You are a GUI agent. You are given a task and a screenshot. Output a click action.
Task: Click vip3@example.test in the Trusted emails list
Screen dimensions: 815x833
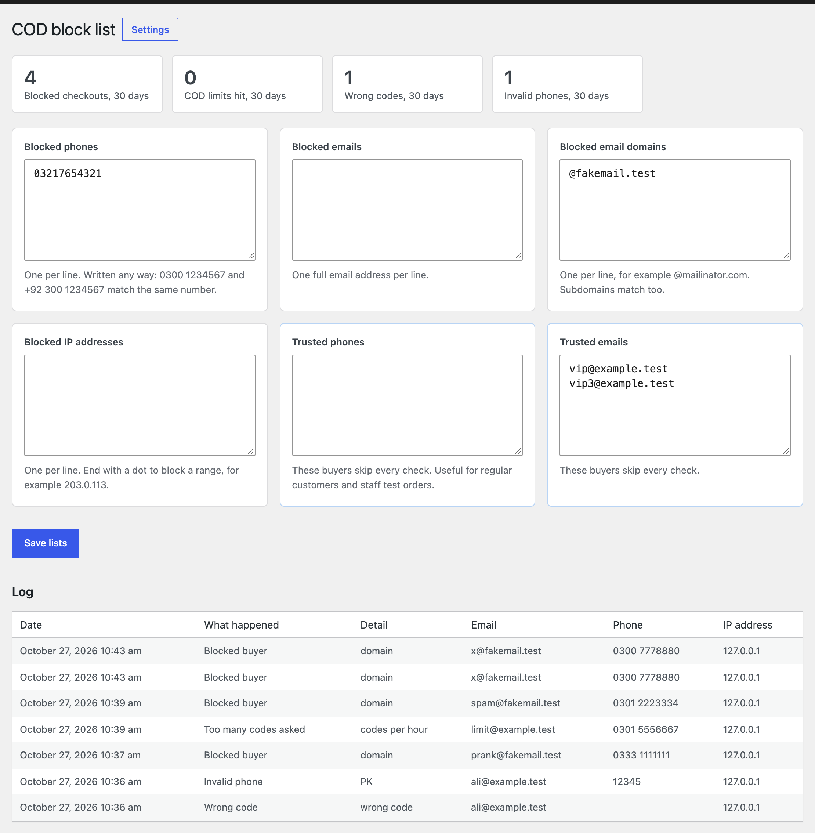coord(622,383)
